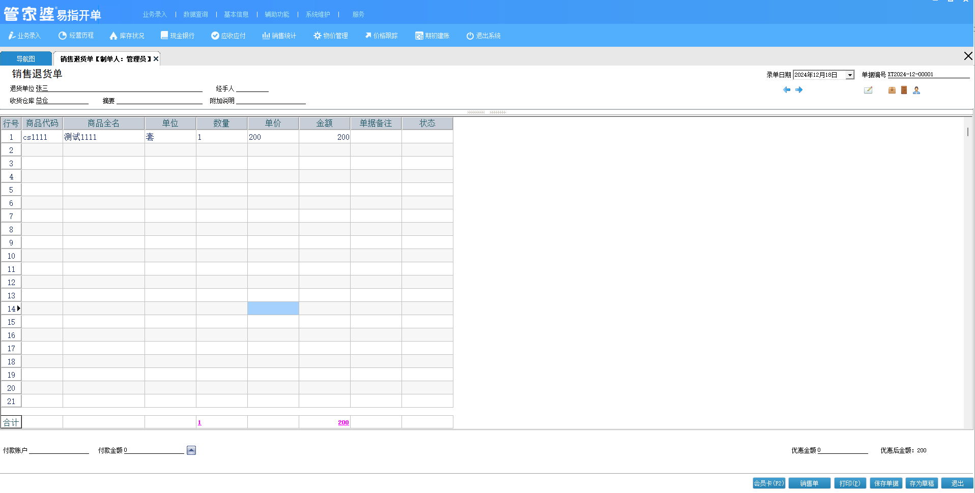The width and height of the screenshot is (975, 493).
Task: Click the 退出 button at bottom right
Action: (x=957, y=483)
